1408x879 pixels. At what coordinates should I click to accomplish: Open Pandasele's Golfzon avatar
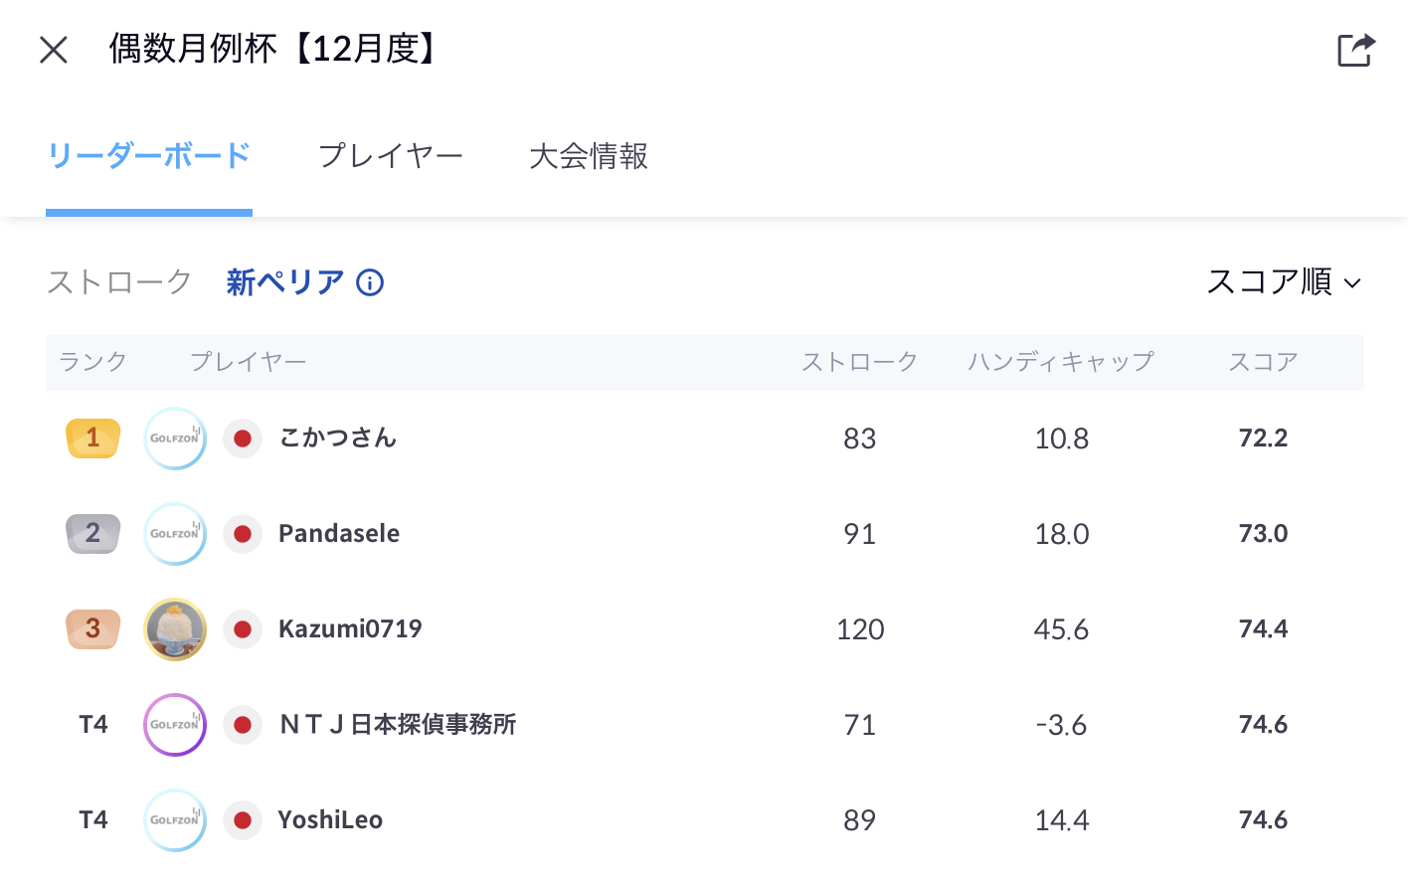click(x=175, y=534)
